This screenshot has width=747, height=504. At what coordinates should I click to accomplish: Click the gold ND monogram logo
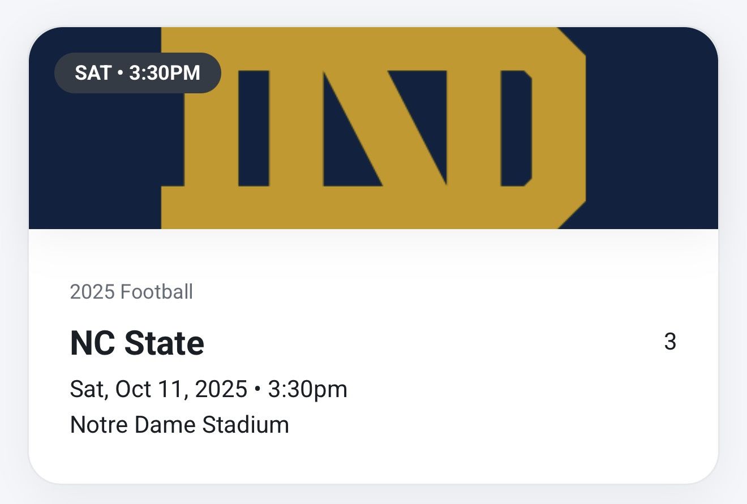click(x=373, y=128)
